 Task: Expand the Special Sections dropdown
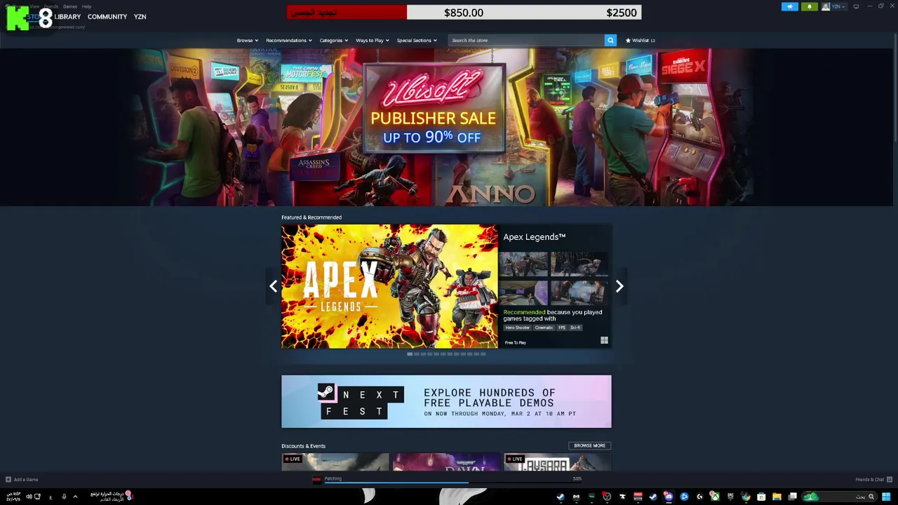417,40
